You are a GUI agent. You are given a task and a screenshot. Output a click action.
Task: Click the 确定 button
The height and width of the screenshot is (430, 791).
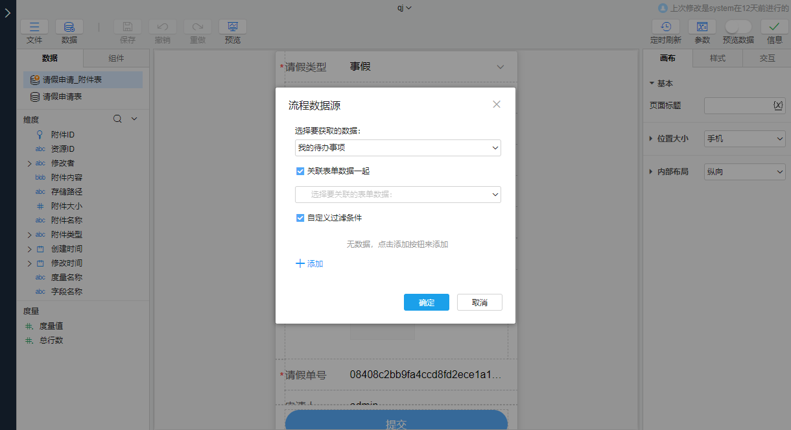pyautogui.click(x=426, y=303)
